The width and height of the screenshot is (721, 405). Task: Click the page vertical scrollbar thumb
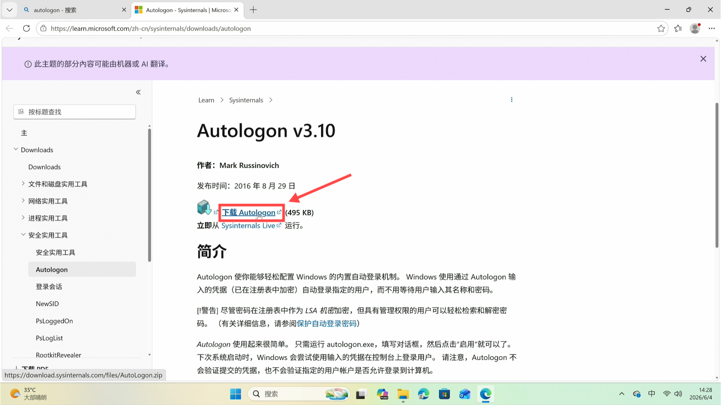click(x=717, y=175)
